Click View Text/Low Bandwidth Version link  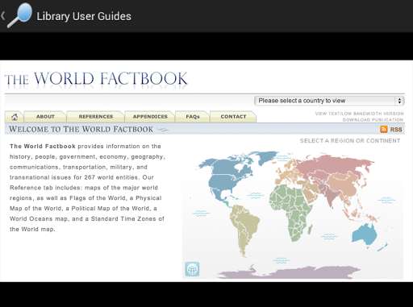tap(359, 114)
